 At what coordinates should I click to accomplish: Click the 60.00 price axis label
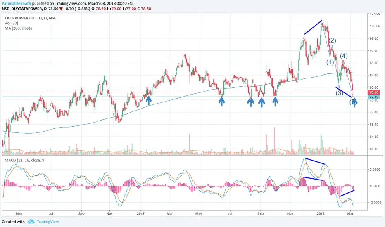(x=374, y=149)
